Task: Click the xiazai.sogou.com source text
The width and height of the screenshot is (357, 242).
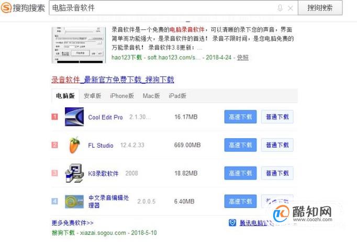Action: point(103,233)
